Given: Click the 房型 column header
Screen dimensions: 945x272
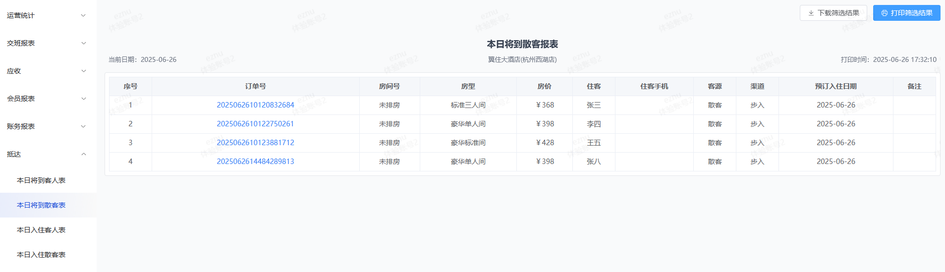Looking at the screenshot, I should [x=468, y=86].
